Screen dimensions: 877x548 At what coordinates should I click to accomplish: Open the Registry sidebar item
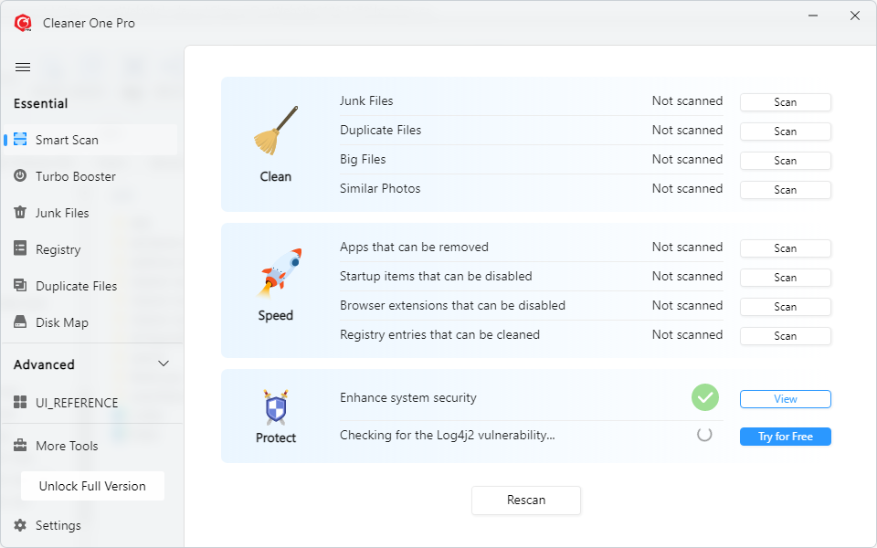(58, 249)
